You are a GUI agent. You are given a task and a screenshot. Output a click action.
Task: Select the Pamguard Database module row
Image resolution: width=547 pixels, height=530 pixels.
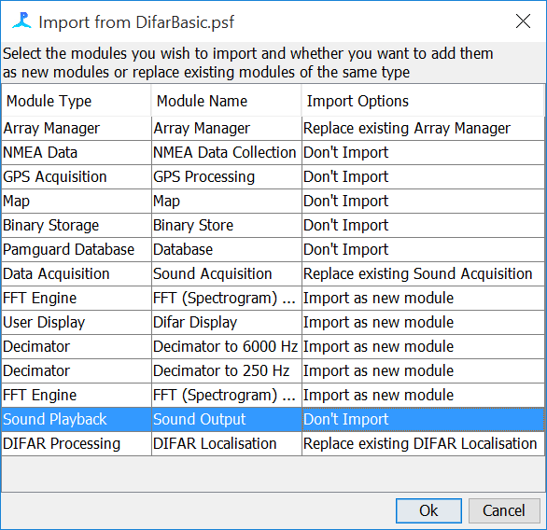[x=273, y=250]
